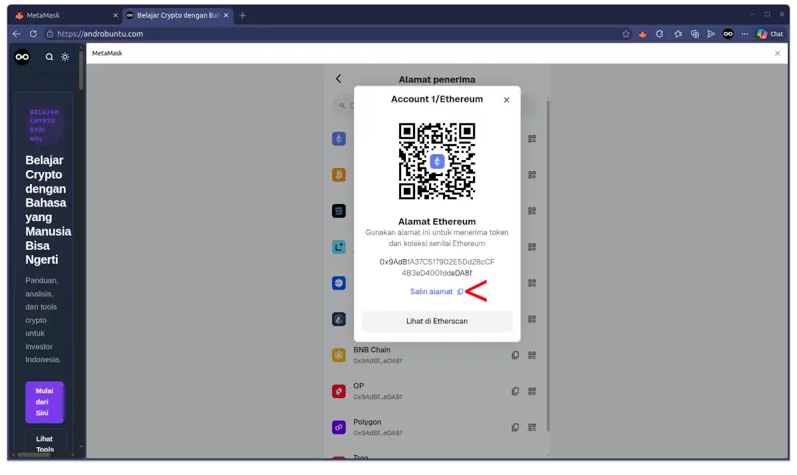The width and height of the screenshot is (797, 475).
Task: Click the Lihat Tools button
Action: click(44, 443)
